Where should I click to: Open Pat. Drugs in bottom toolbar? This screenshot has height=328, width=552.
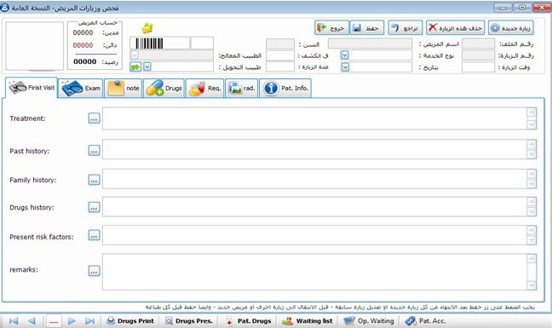249,320
